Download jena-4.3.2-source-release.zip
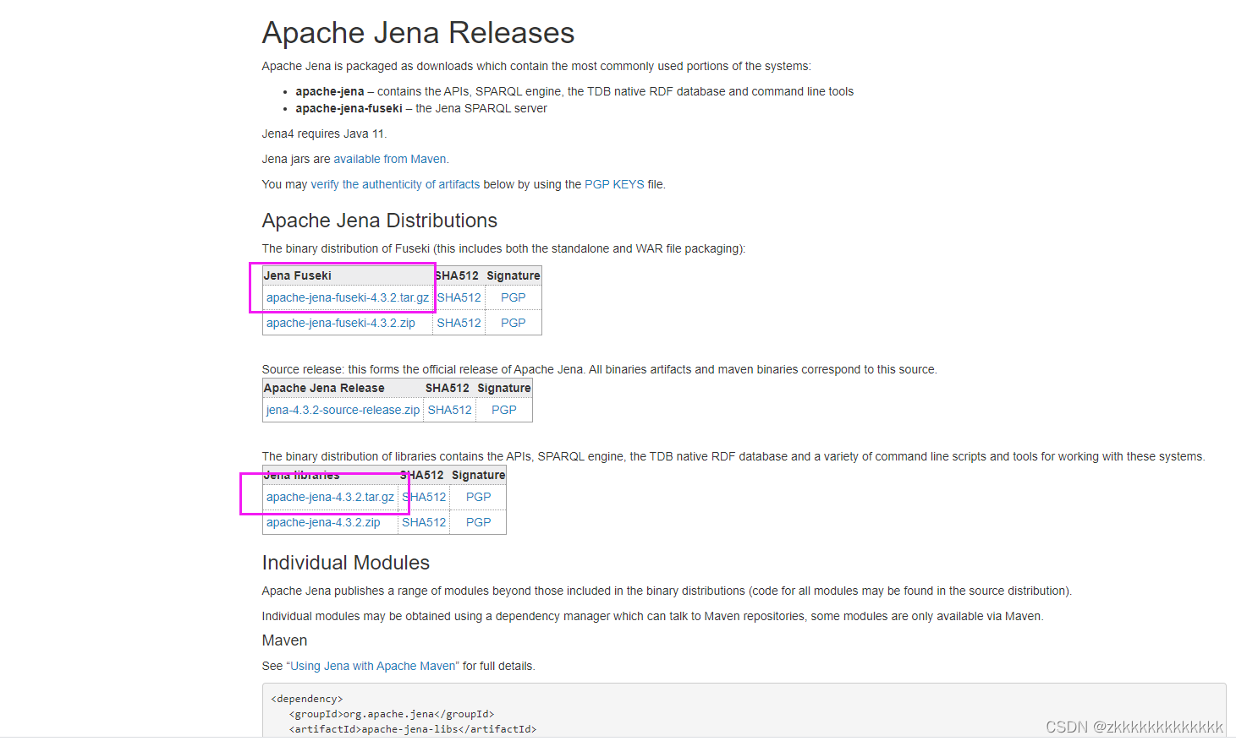Viewport: 1236px width, 741px height. click(x=343, y=410)
